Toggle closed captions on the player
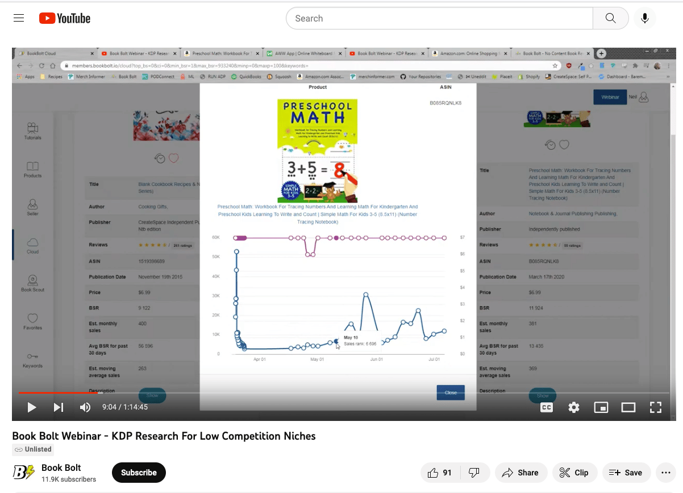 point(547,407)
